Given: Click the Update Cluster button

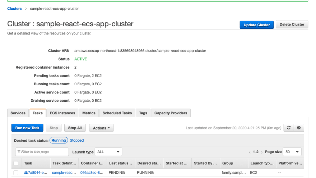Looking at the screenshot, I should (256, 25).
